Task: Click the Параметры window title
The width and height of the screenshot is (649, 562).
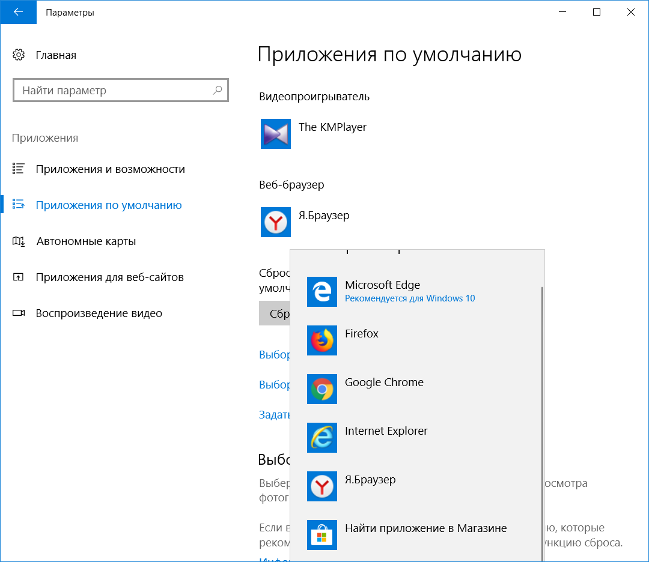Action: pos(70,13)
